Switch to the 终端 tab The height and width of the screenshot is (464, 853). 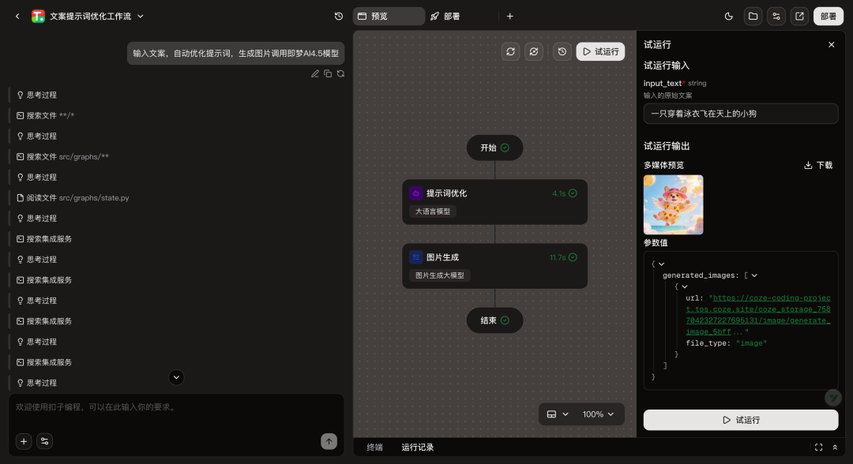point(374,447)
